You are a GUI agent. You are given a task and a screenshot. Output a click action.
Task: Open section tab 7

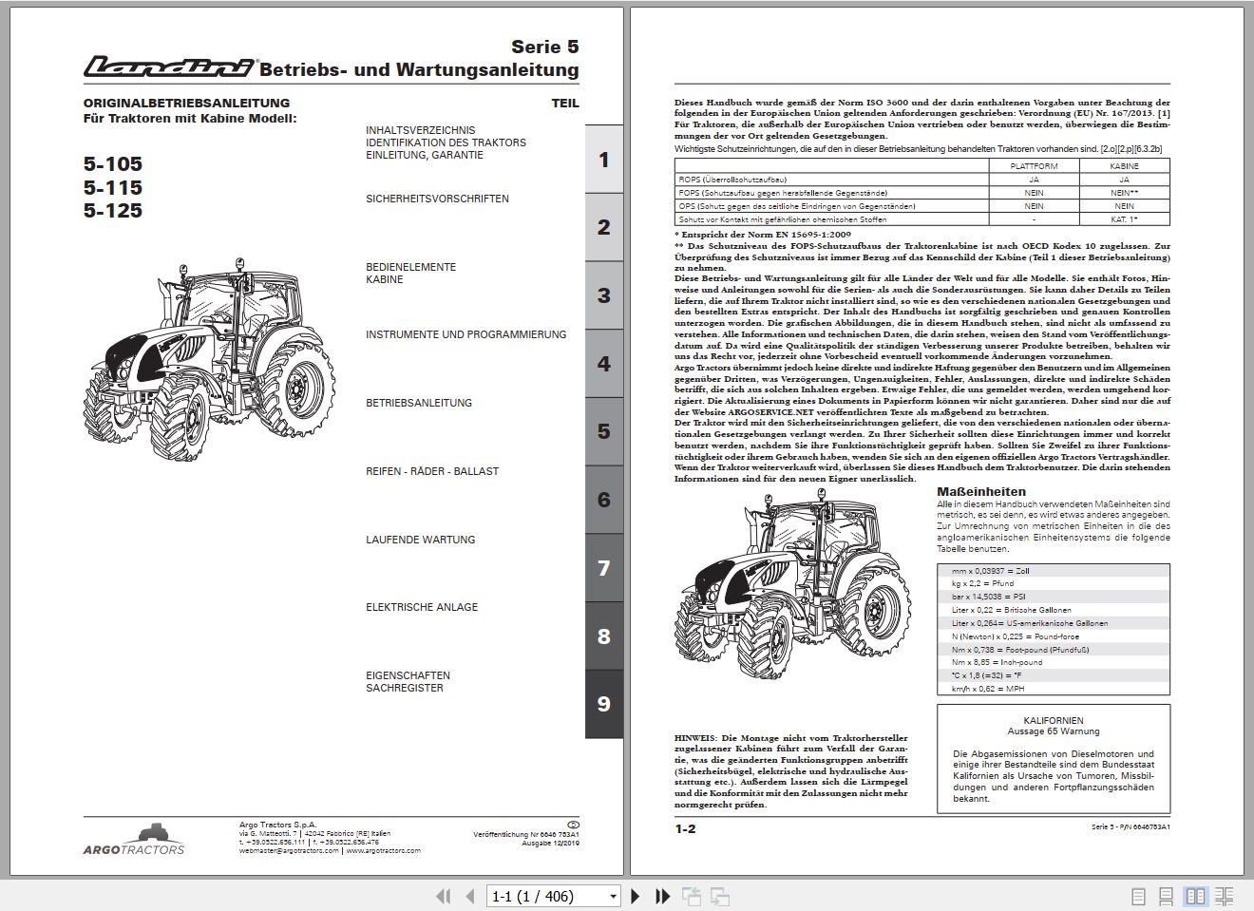603,568
